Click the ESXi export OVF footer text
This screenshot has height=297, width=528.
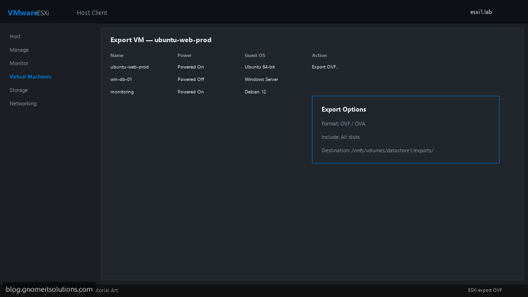tap(485, 290)
